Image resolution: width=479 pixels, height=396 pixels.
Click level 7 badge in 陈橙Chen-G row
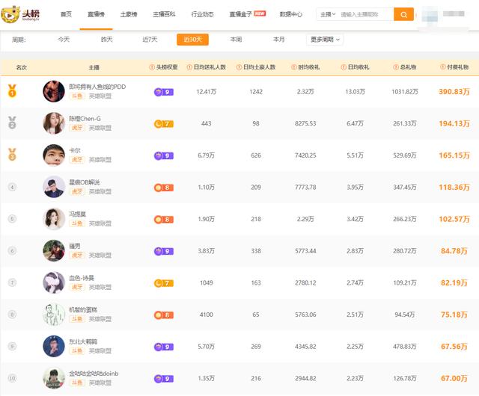[164, 124]
